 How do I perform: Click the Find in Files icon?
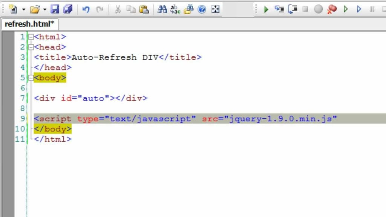[189, 9]
